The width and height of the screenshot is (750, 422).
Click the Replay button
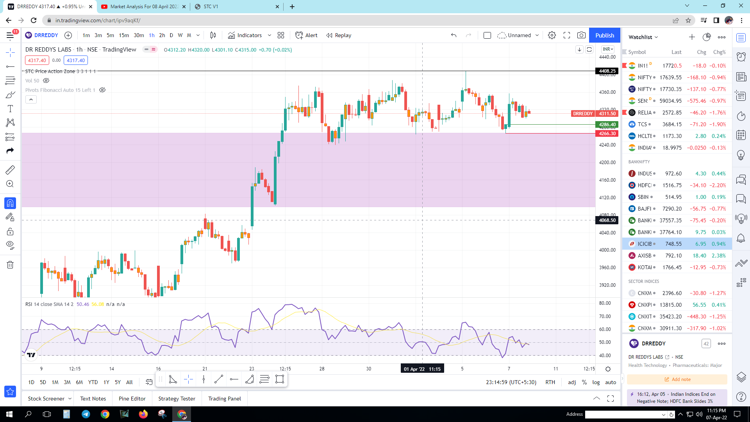[339, 35]
